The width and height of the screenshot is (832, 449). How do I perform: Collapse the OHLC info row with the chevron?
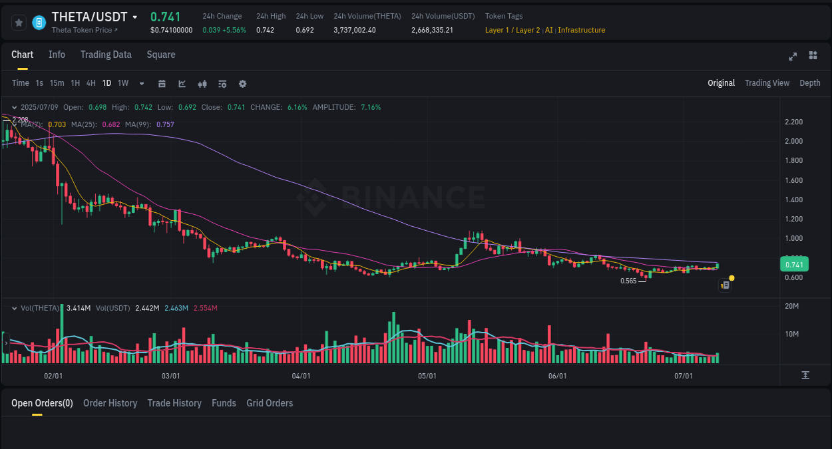click(x=14, y=107)
